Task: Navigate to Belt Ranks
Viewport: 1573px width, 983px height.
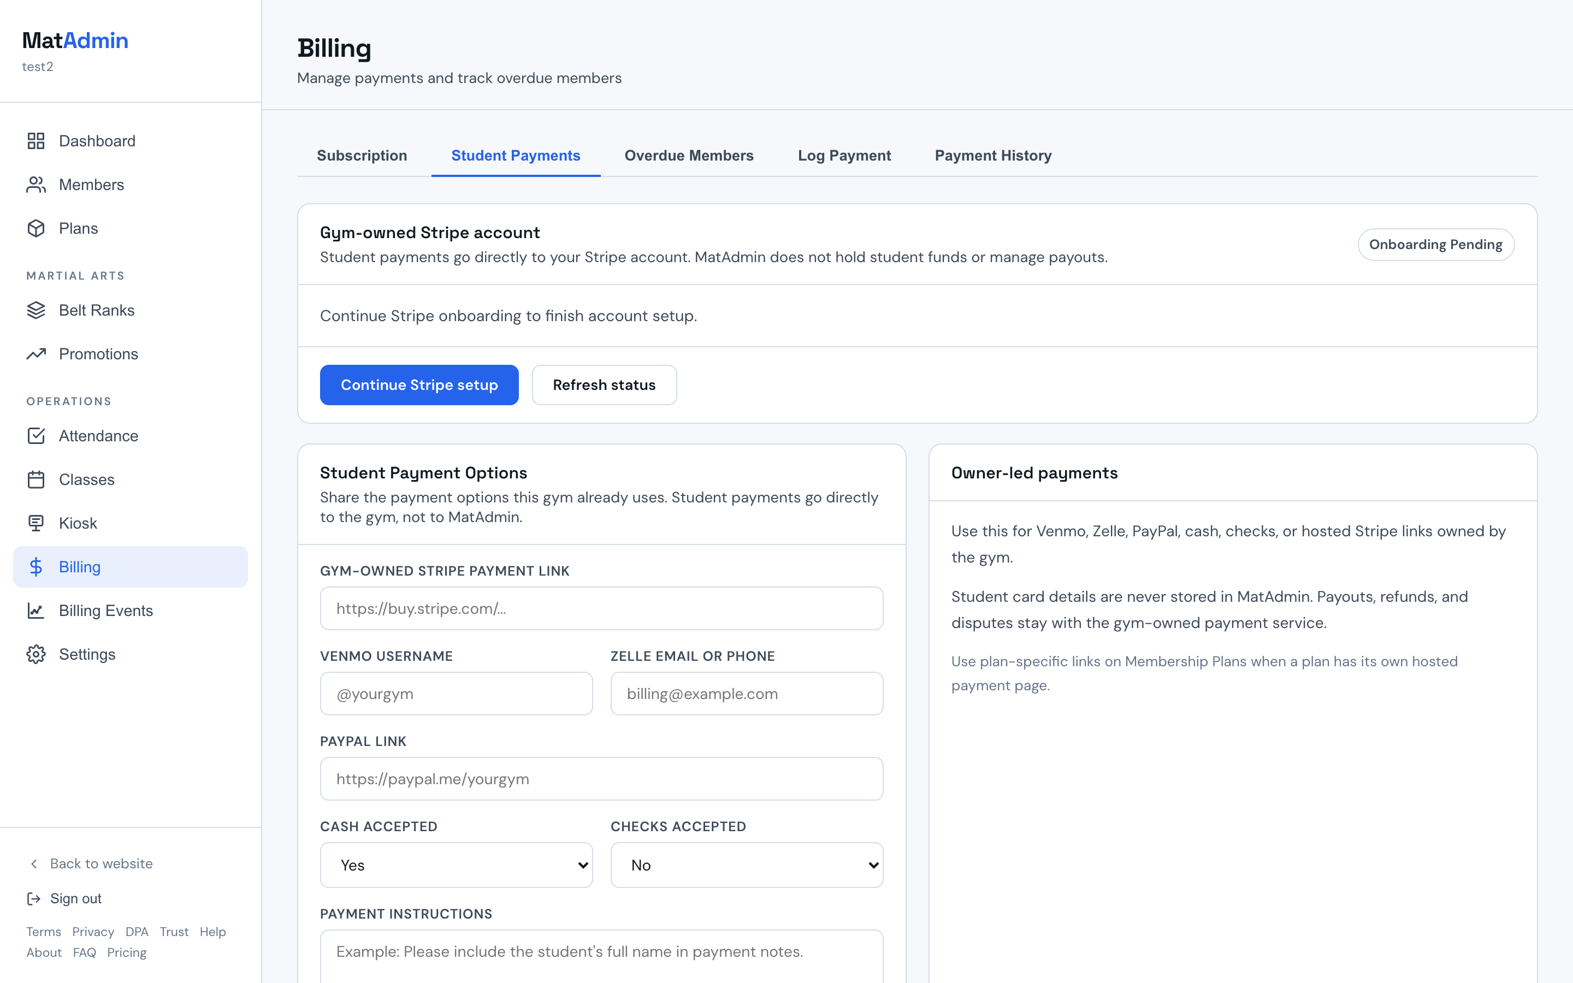Action: 130,310
